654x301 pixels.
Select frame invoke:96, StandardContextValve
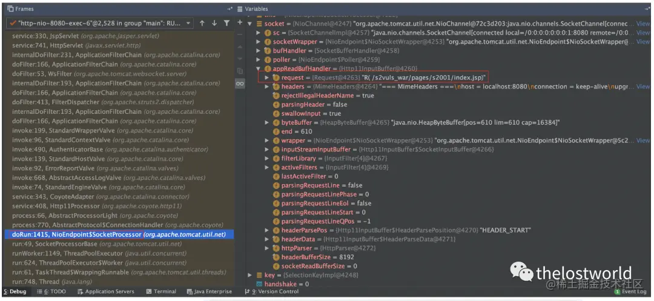(x=119, y=140)
